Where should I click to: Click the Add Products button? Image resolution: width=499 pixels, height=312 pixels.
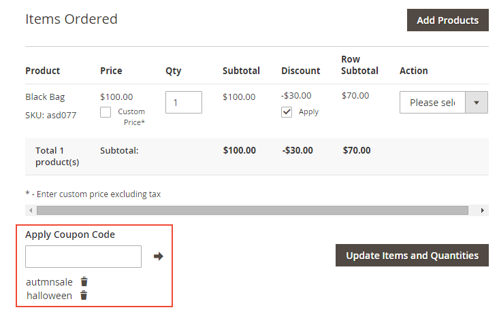tap(447, 20)
